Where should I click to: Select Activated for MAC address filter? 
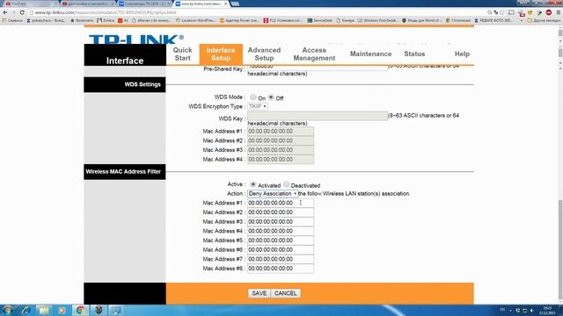[253, 184]
